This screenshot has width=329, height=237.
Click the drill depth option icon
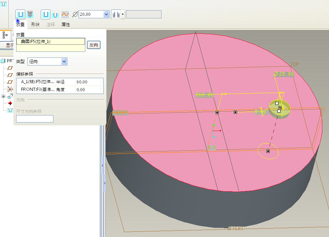click(116, 14)
